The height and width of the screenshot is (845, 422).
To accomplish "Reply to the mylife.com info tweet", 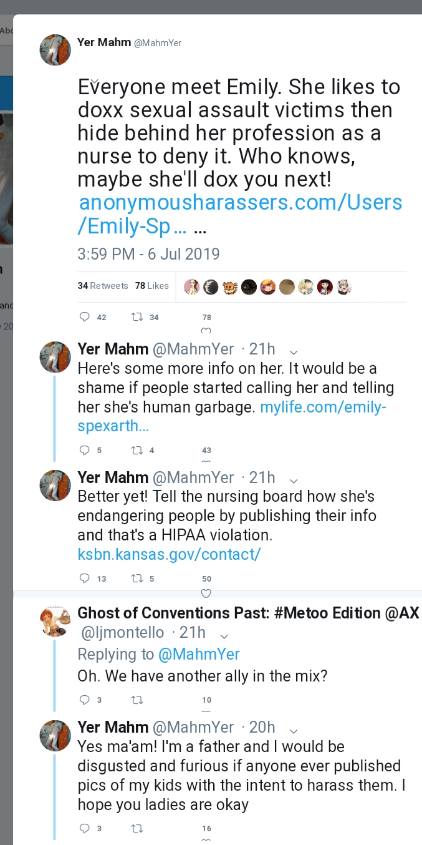I will [85, 450].
